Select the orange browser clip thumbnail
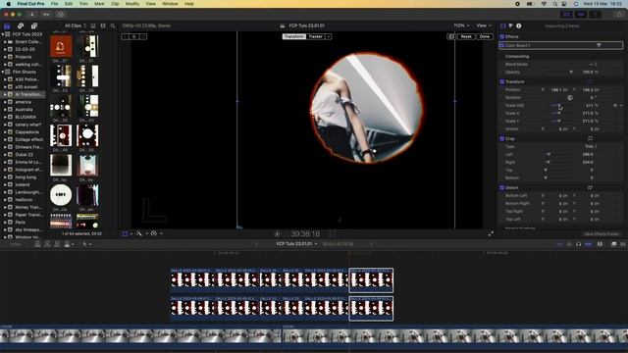 tap(61, 46)
